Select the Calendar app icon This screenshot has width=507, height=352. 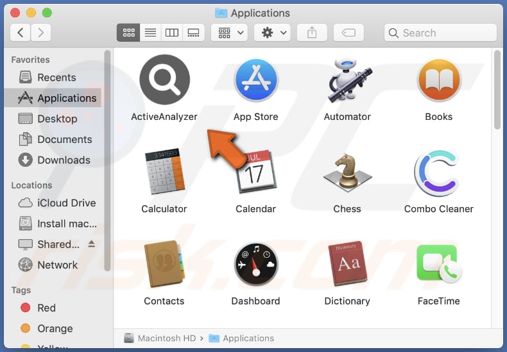[256, 171]
